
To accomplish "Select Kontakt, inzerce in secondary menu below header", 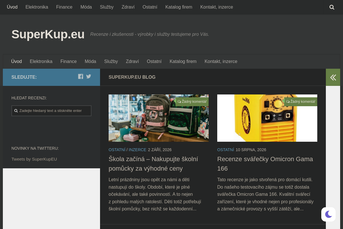I will click(x=221, y=62).
